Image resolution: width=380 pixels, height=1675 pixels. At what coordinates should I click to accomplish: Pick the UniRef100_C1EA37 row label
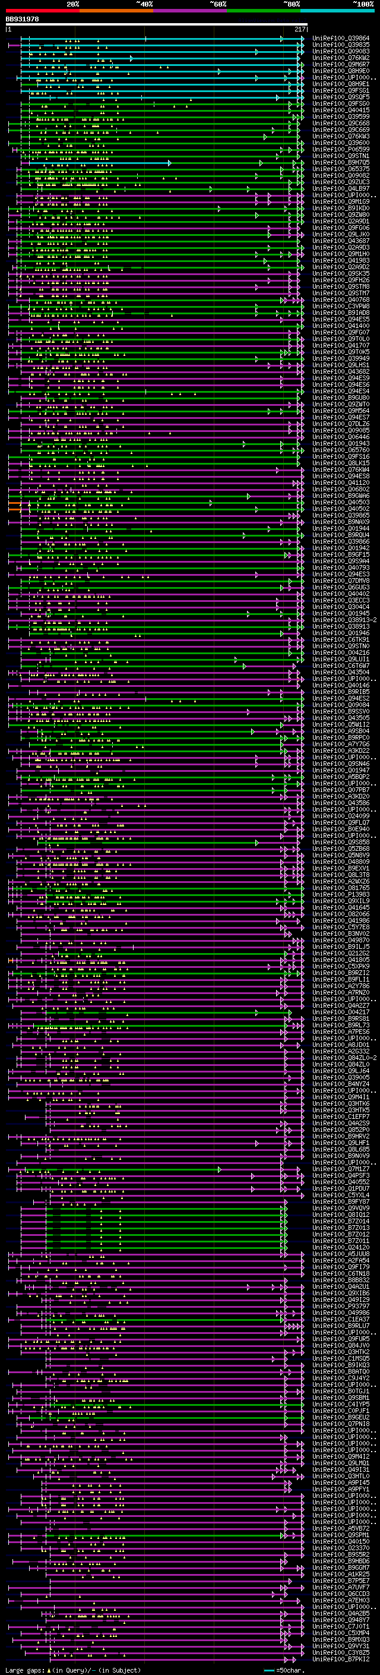click(x=341, y=1319)
